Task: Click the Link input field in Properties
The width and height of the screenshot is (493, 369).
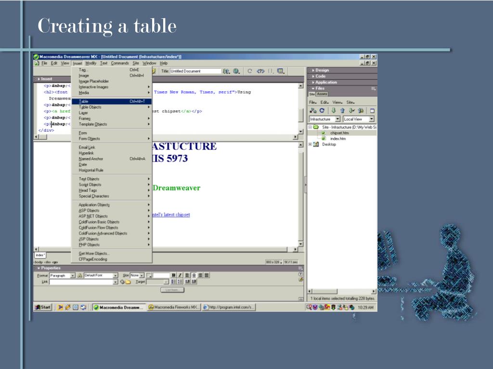Action: click(x=81, y=282)
